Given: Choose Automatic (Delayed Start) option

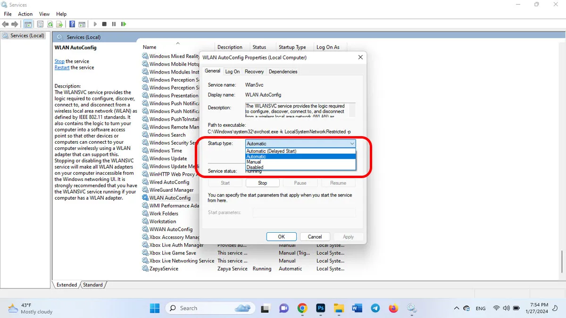Looking at the screenshot, I should tap(300, 151).
